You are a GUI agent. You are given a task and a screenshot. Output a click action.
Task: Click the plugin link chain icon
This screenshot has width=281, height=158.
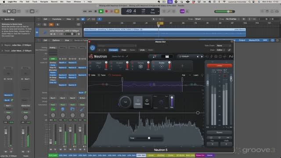[x=229, y=50]
